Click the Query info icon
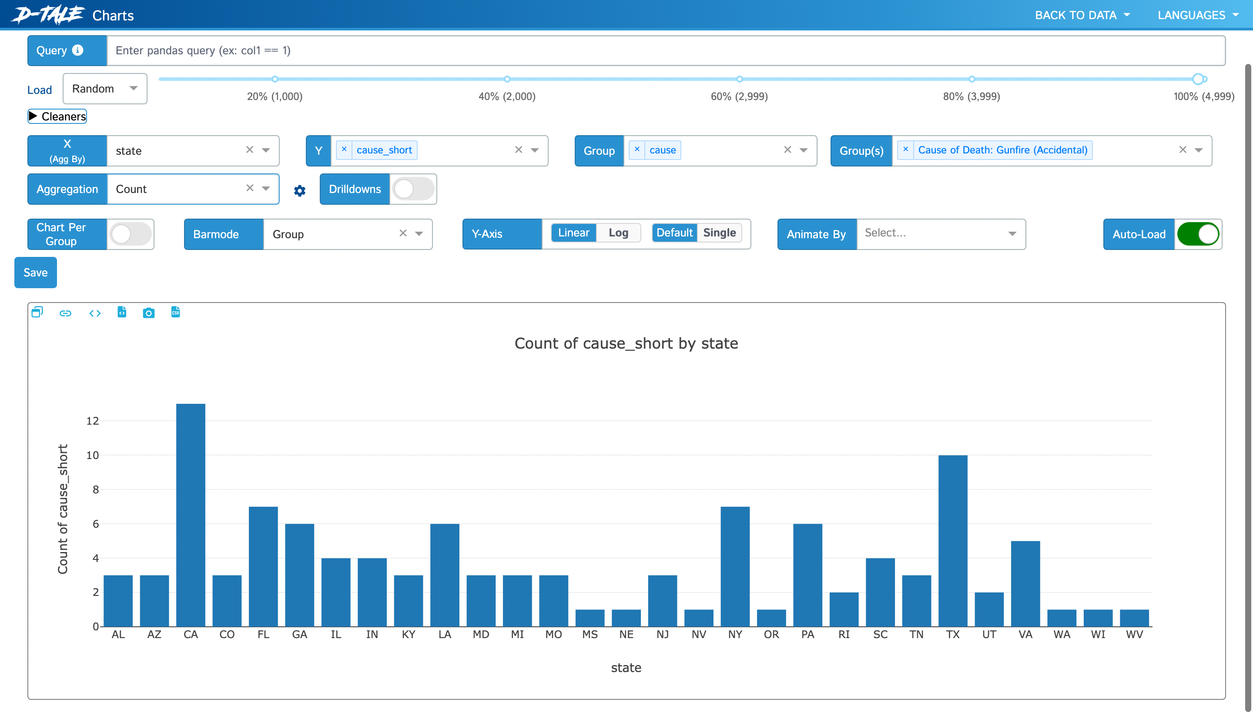 [77, 50]
